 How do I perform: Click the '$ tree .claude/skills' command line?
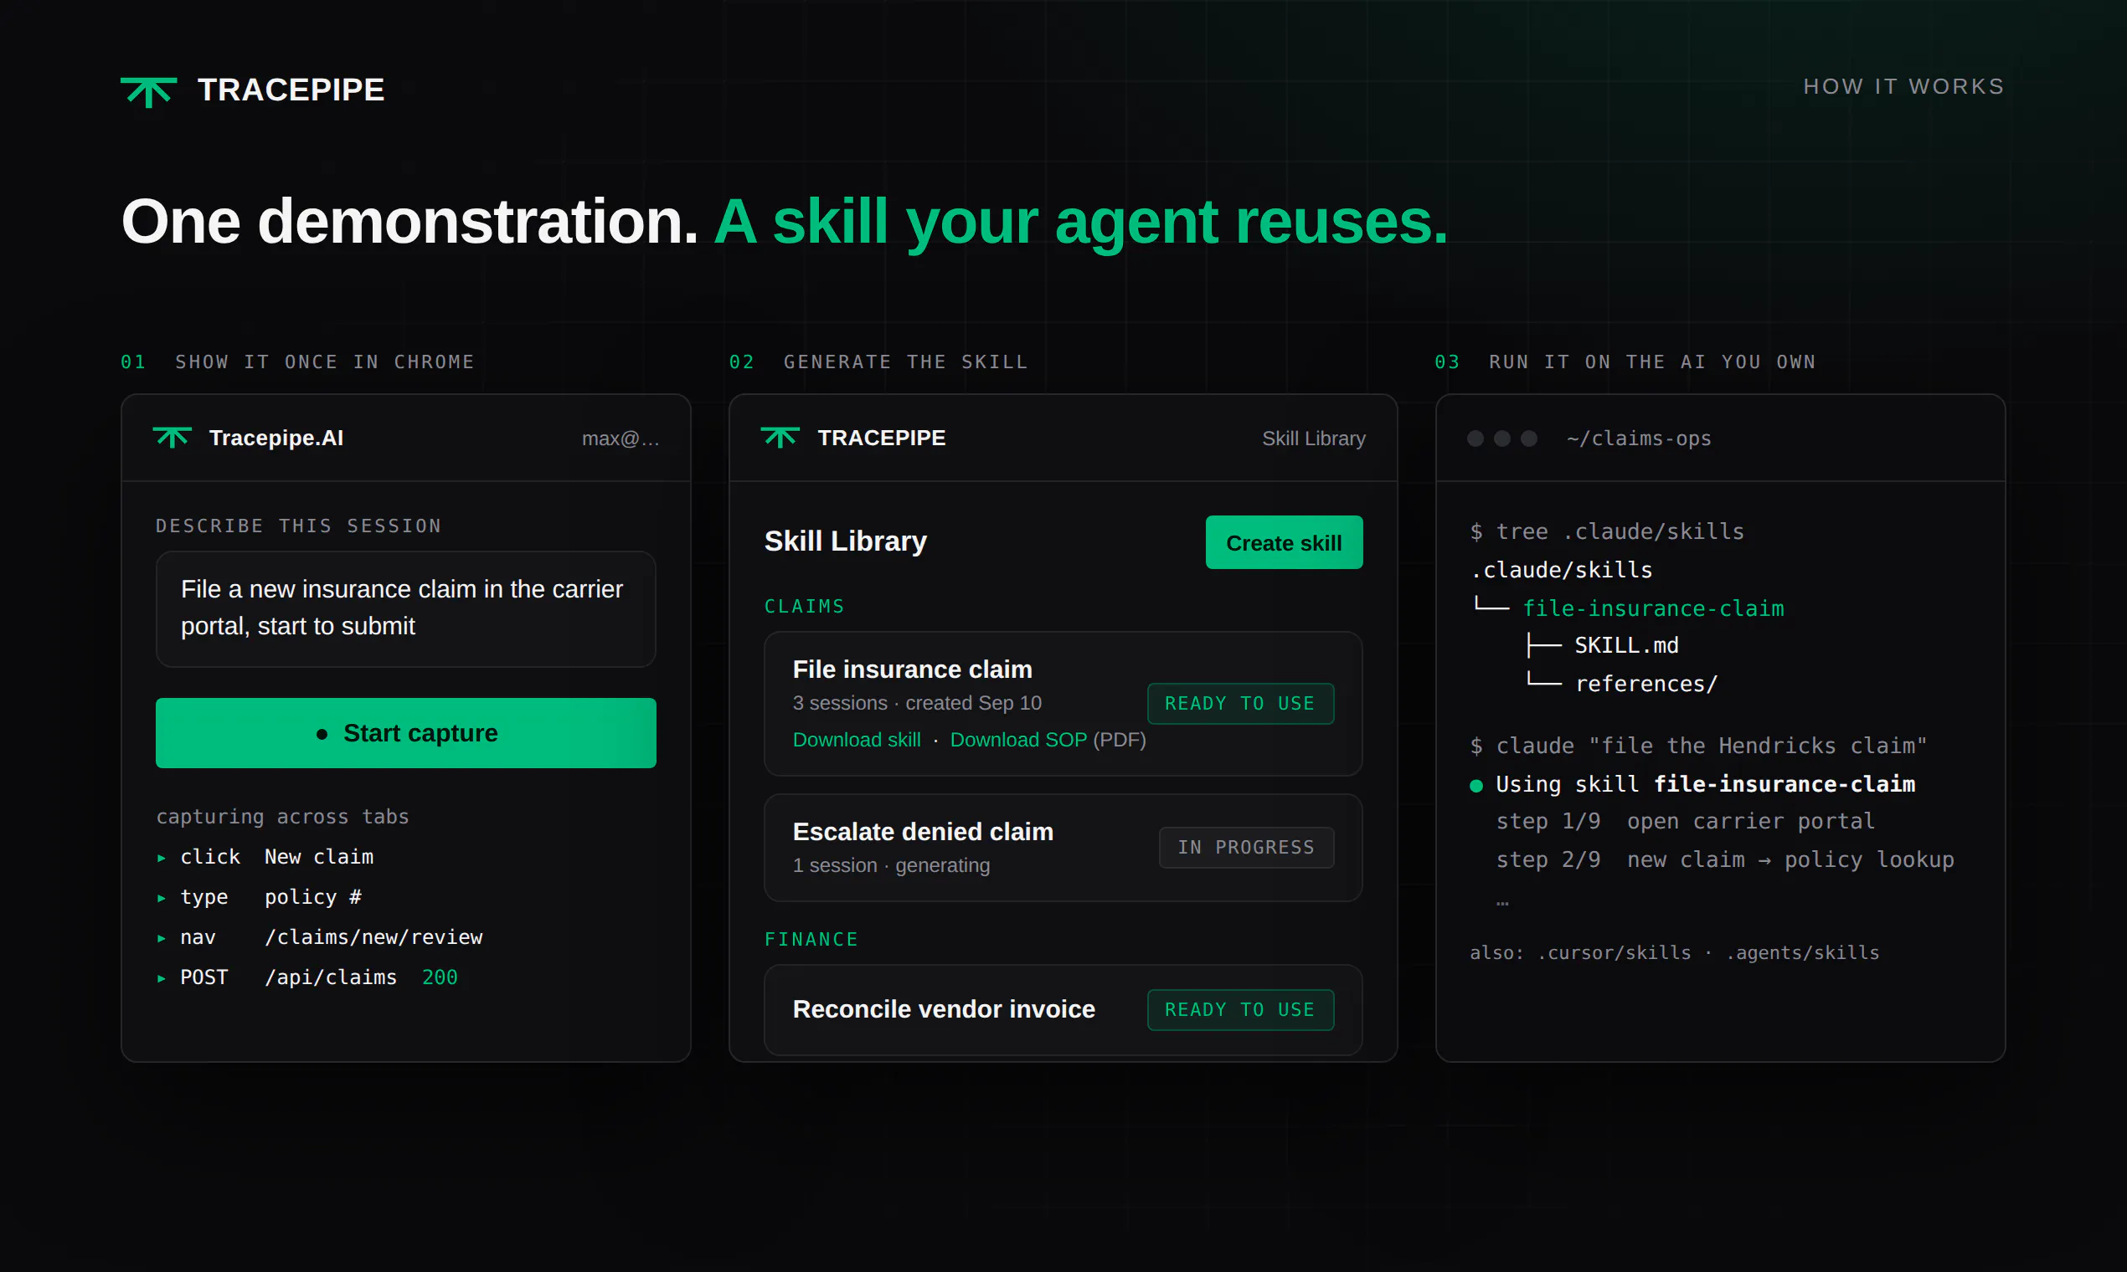(x=1606, y=531)
